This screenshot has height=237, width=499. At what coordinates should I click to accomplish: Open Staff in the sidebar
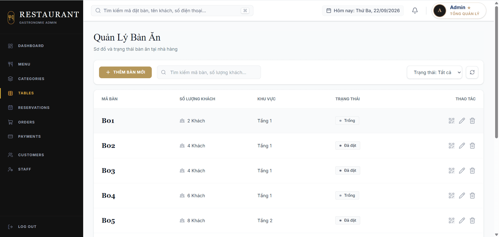[42, 169]
